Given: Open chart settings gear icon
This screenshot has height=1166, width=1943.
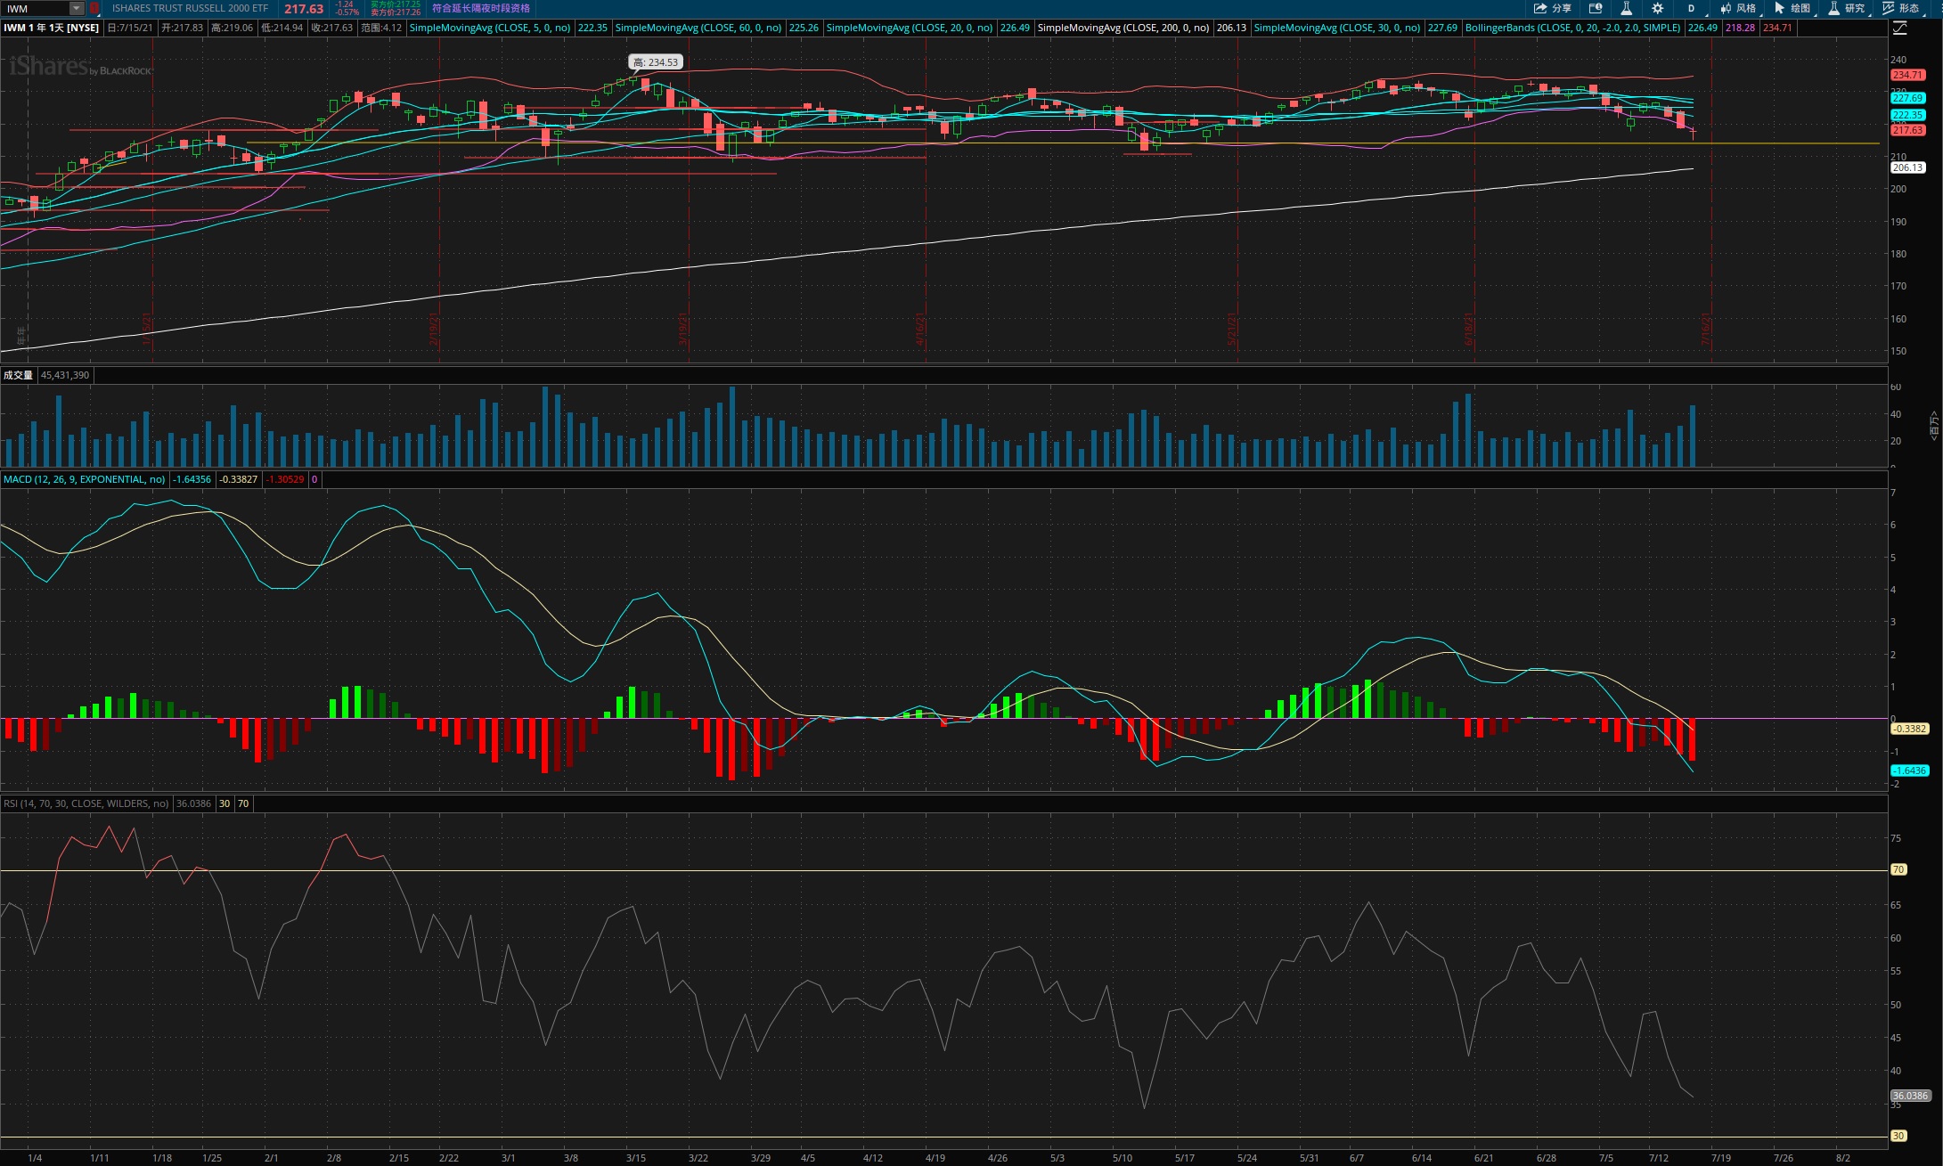Looking at the screenshot, I should [x=1657, y=8].
